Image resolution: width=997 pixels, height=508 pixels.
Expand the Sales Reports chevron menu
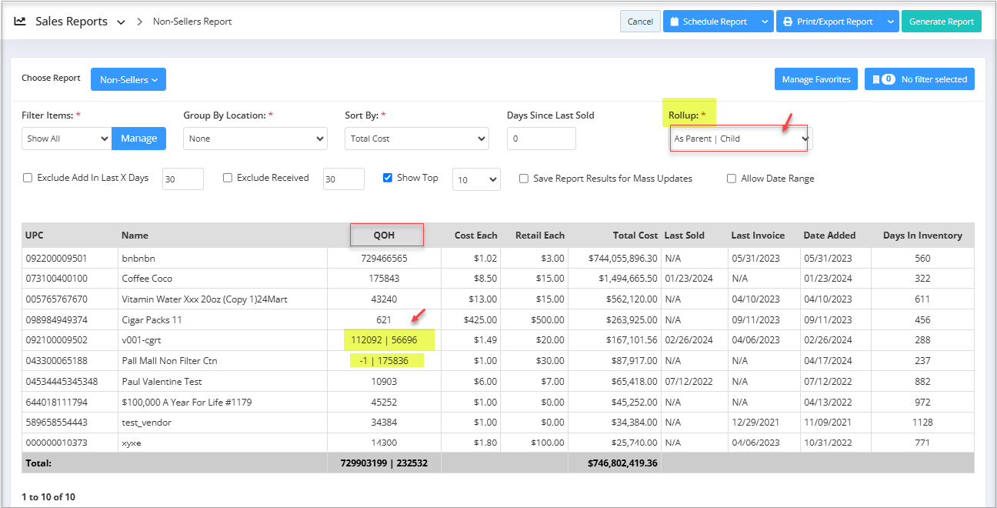click(121, 22)
